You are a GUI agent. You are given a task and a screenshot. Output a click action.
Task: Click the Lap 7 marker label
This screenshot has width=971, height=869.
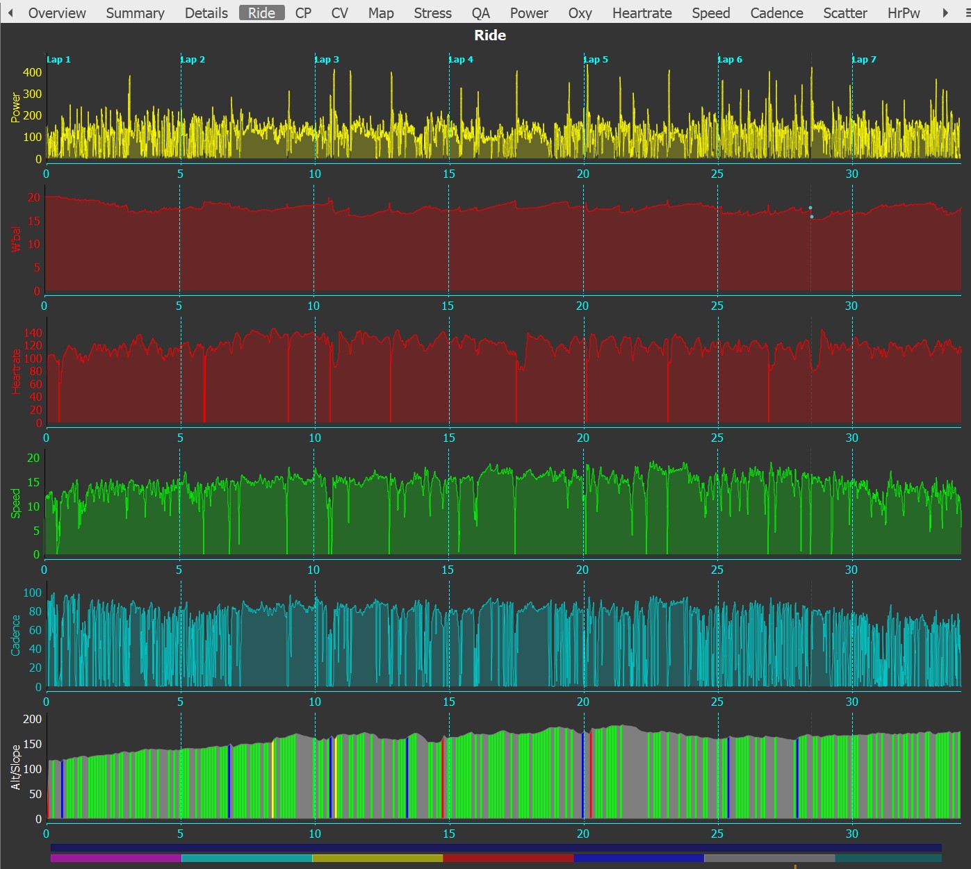tap(864, 59)
